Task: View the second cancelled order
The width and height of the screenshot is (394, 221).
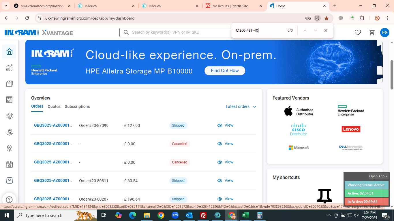Action: click(225, 162)
